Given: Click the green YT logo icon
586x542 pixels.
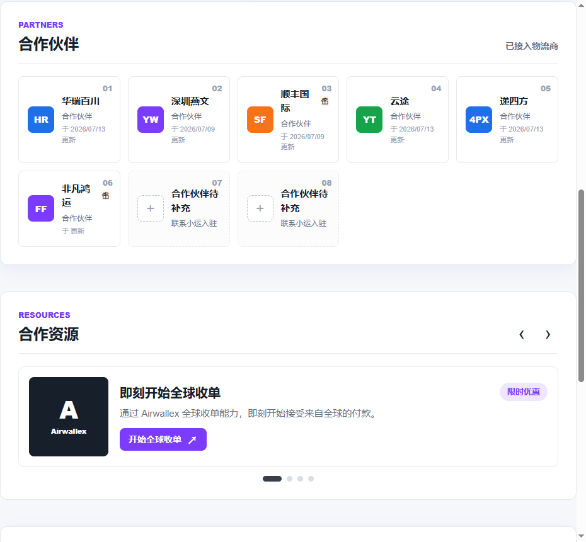Looking at the screenshot, I should pos(369,120).
